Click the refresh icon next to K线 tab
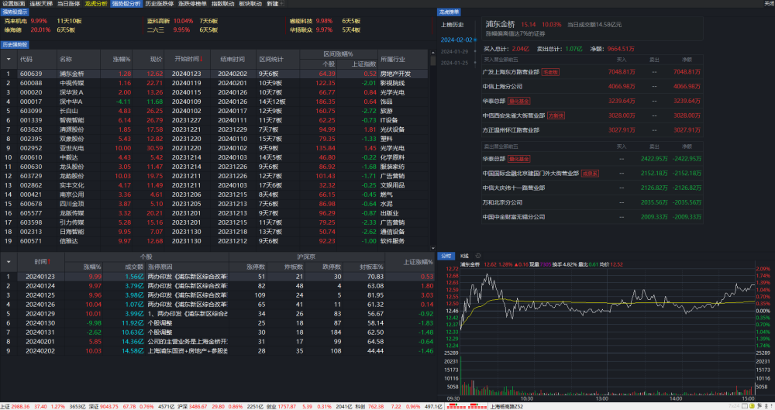This screenshot has width=775, height=410. (478, 257)
